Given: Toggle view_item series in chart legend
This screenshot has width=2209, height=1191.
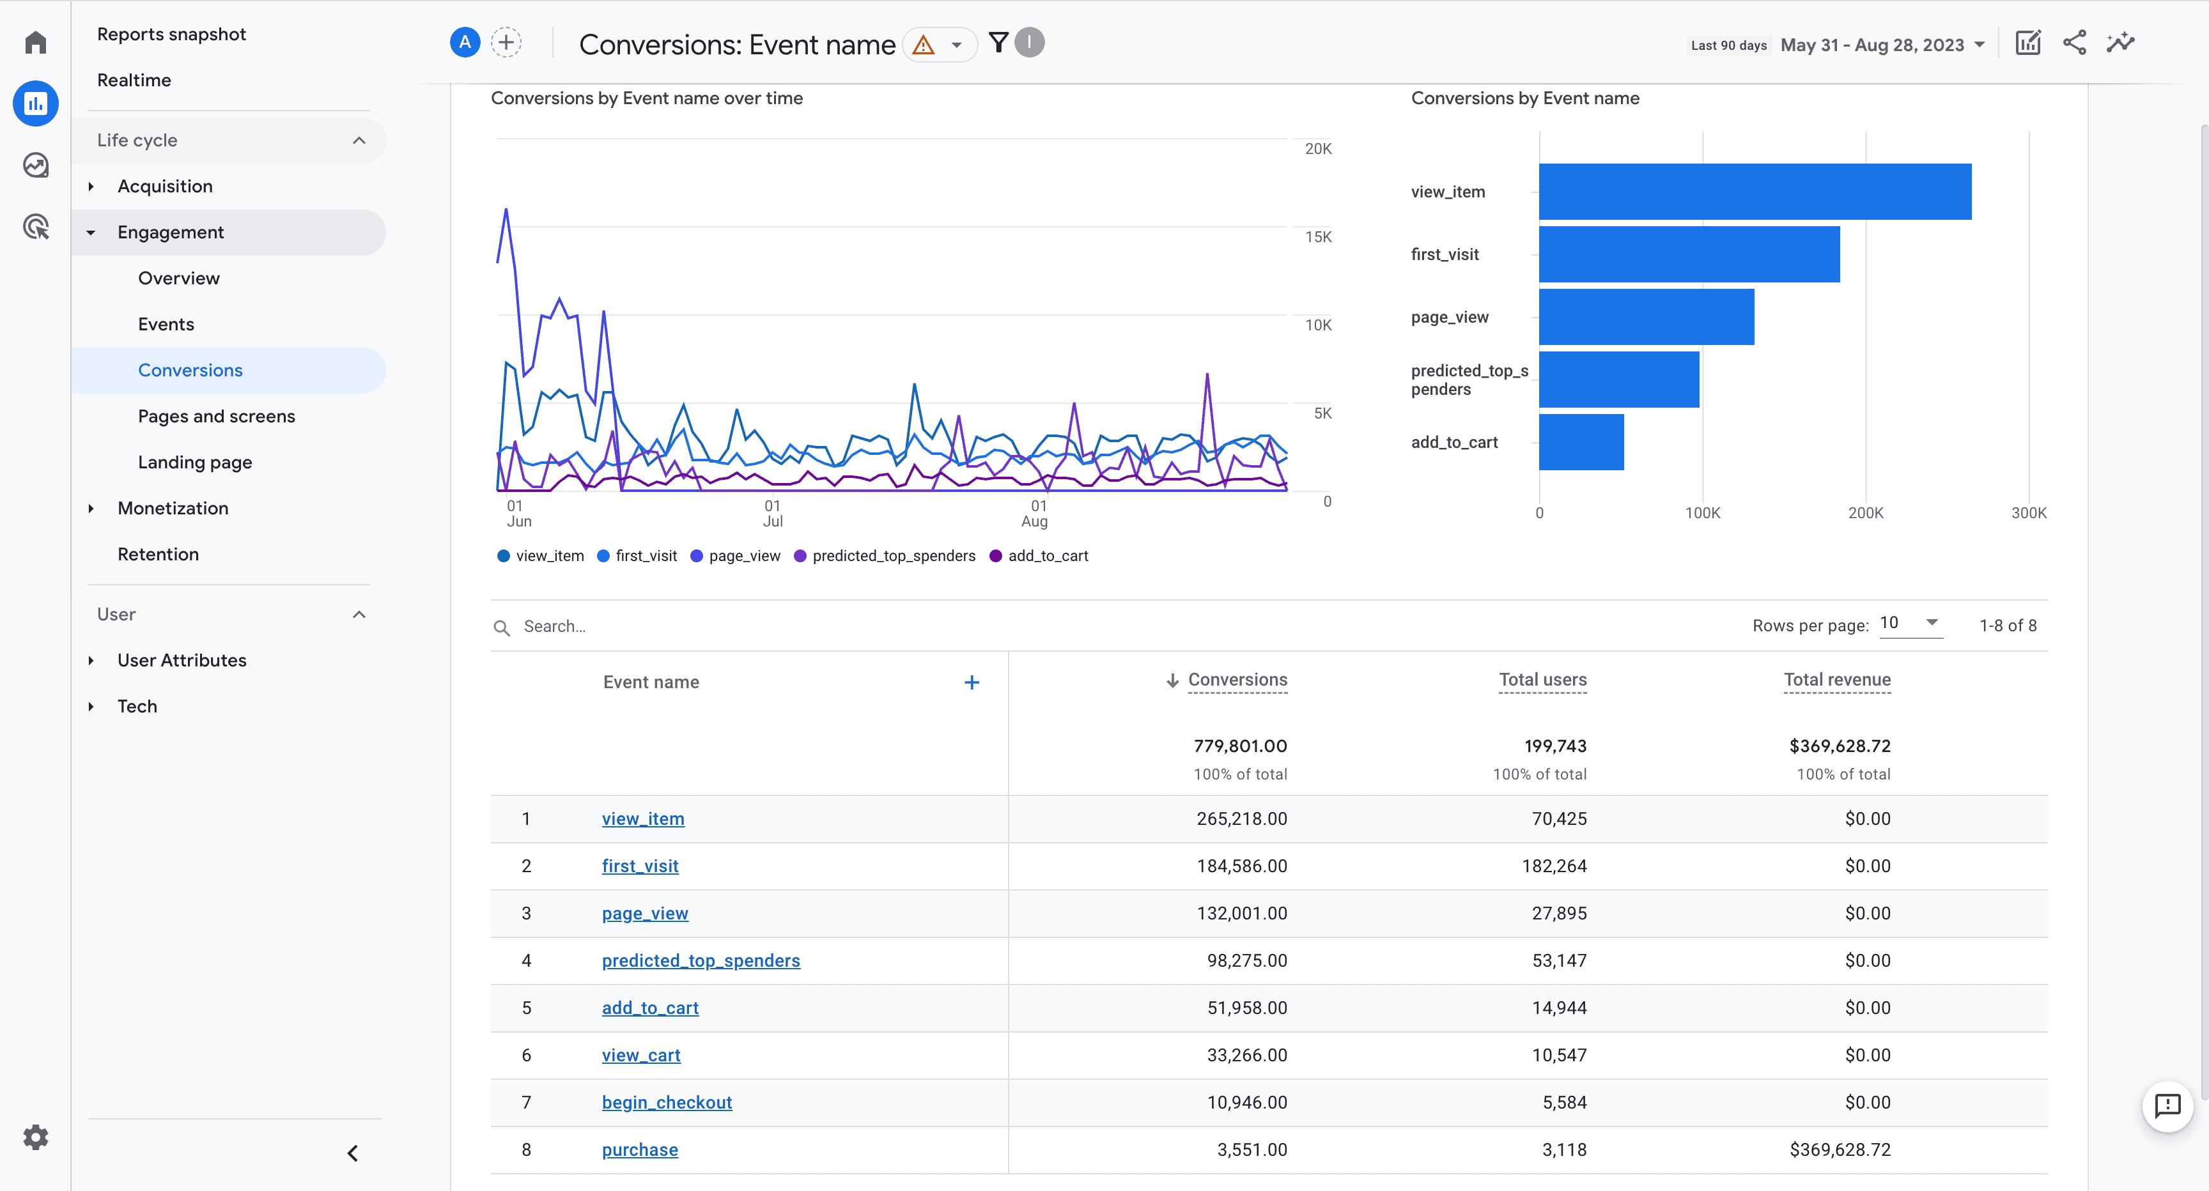Looking at the screenshot, I should 541,556.
